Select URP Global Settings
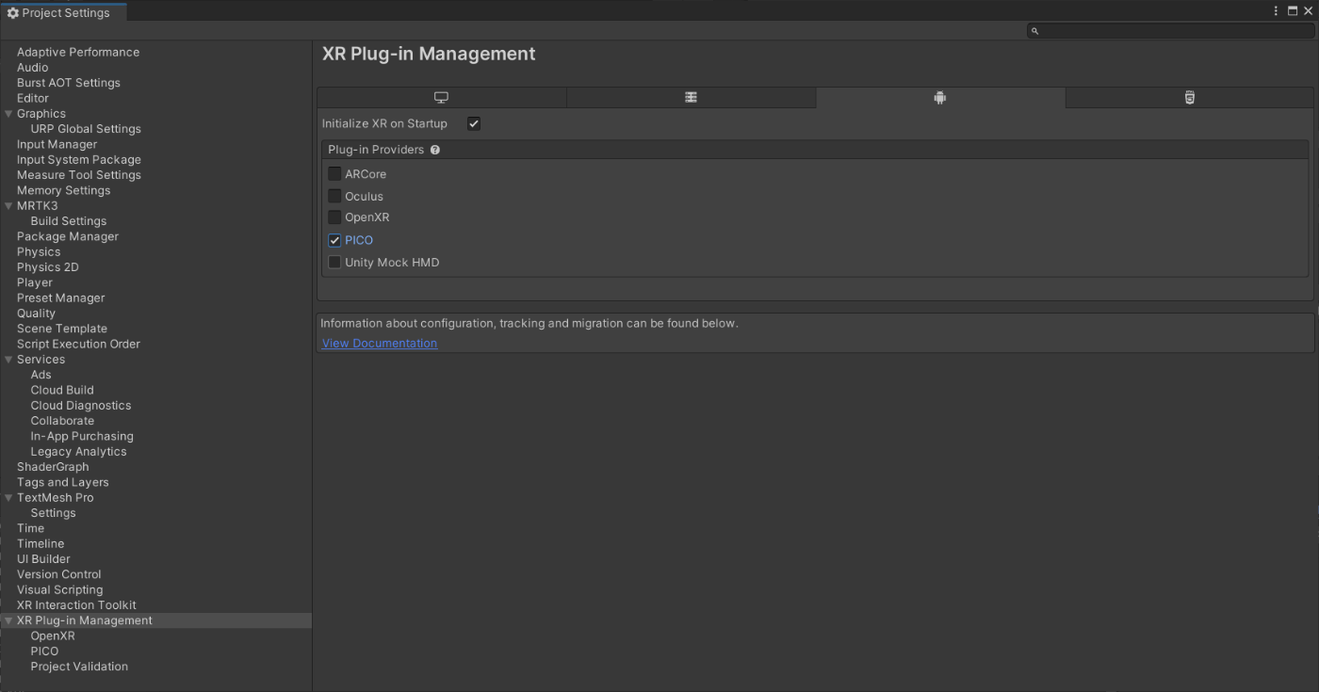 (86, 129)
